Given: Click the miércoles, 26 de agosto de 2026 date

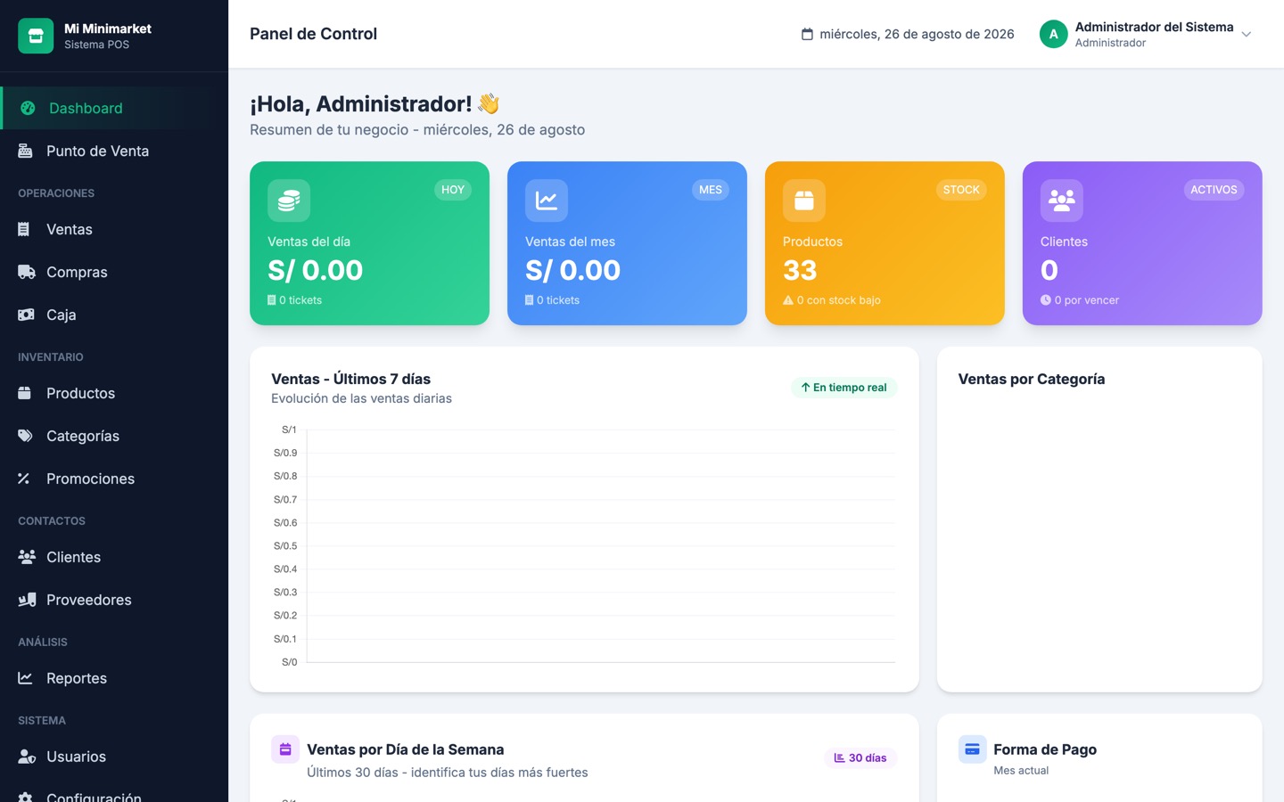Looking at the screenshot, I should coord(917,34).
